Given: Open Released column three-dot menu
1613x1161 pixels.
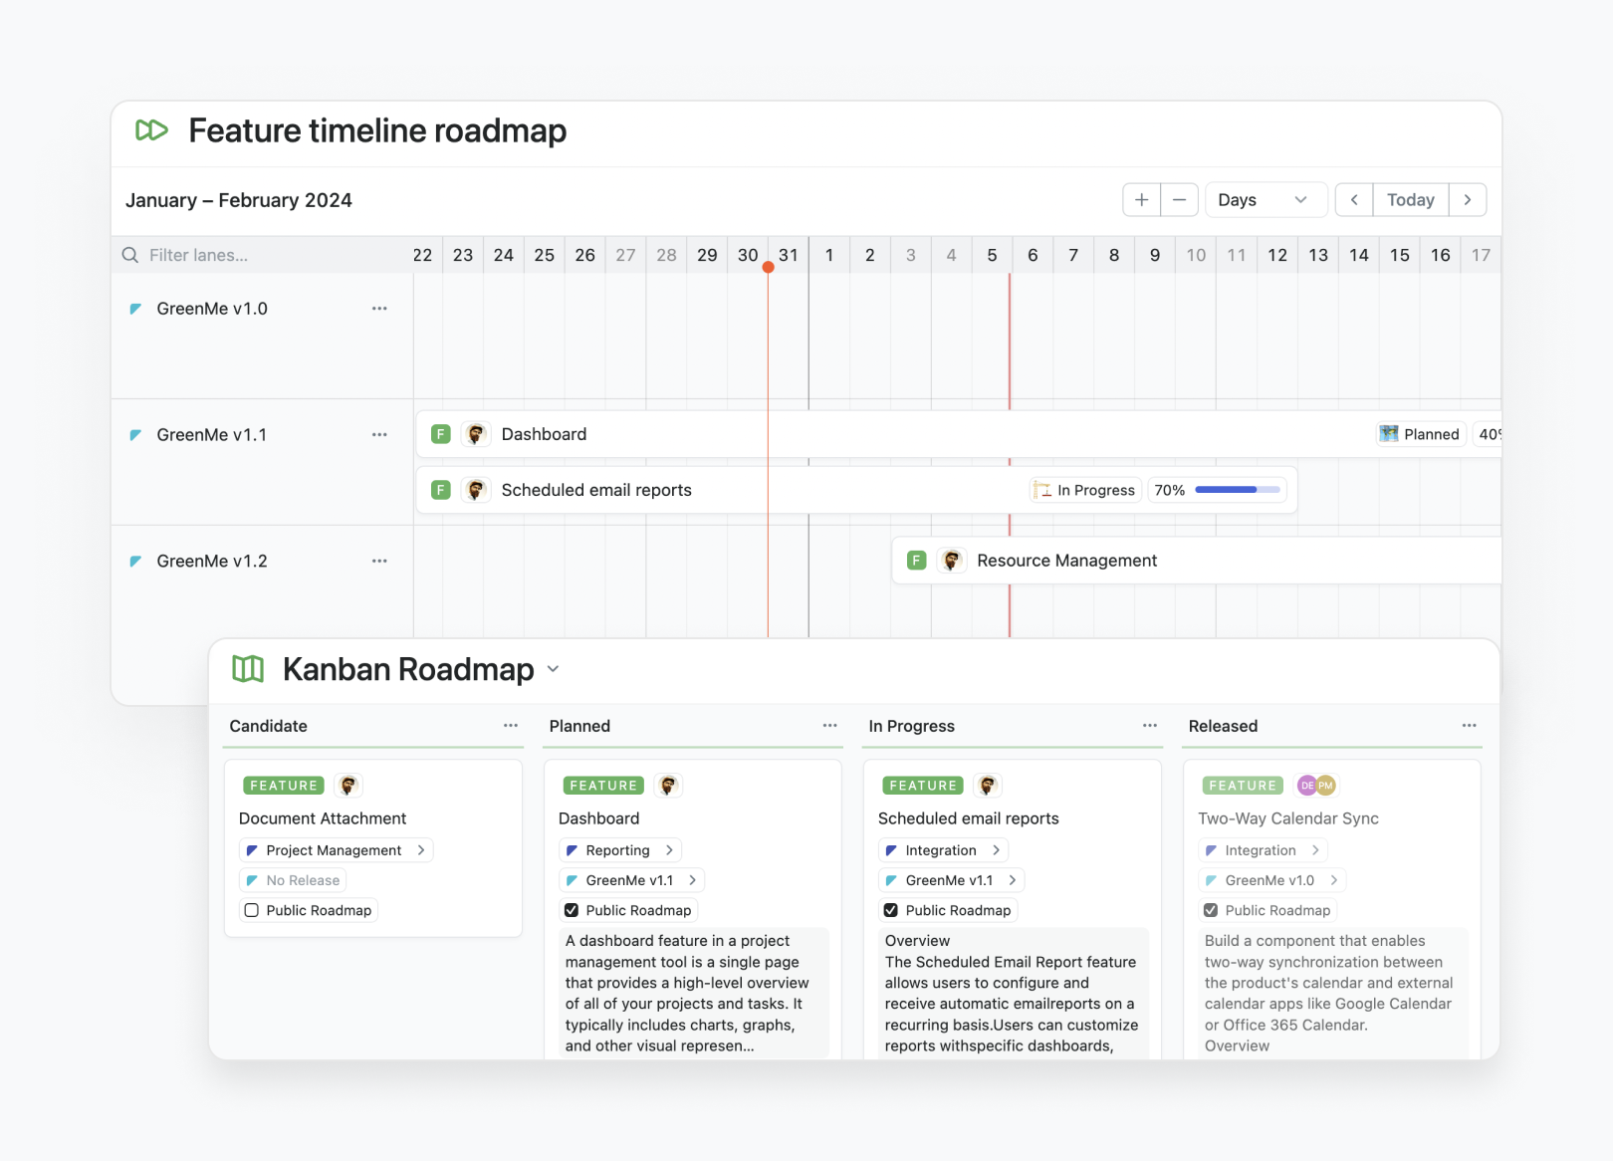Looking at the screenshot, I should point(1469,726).
